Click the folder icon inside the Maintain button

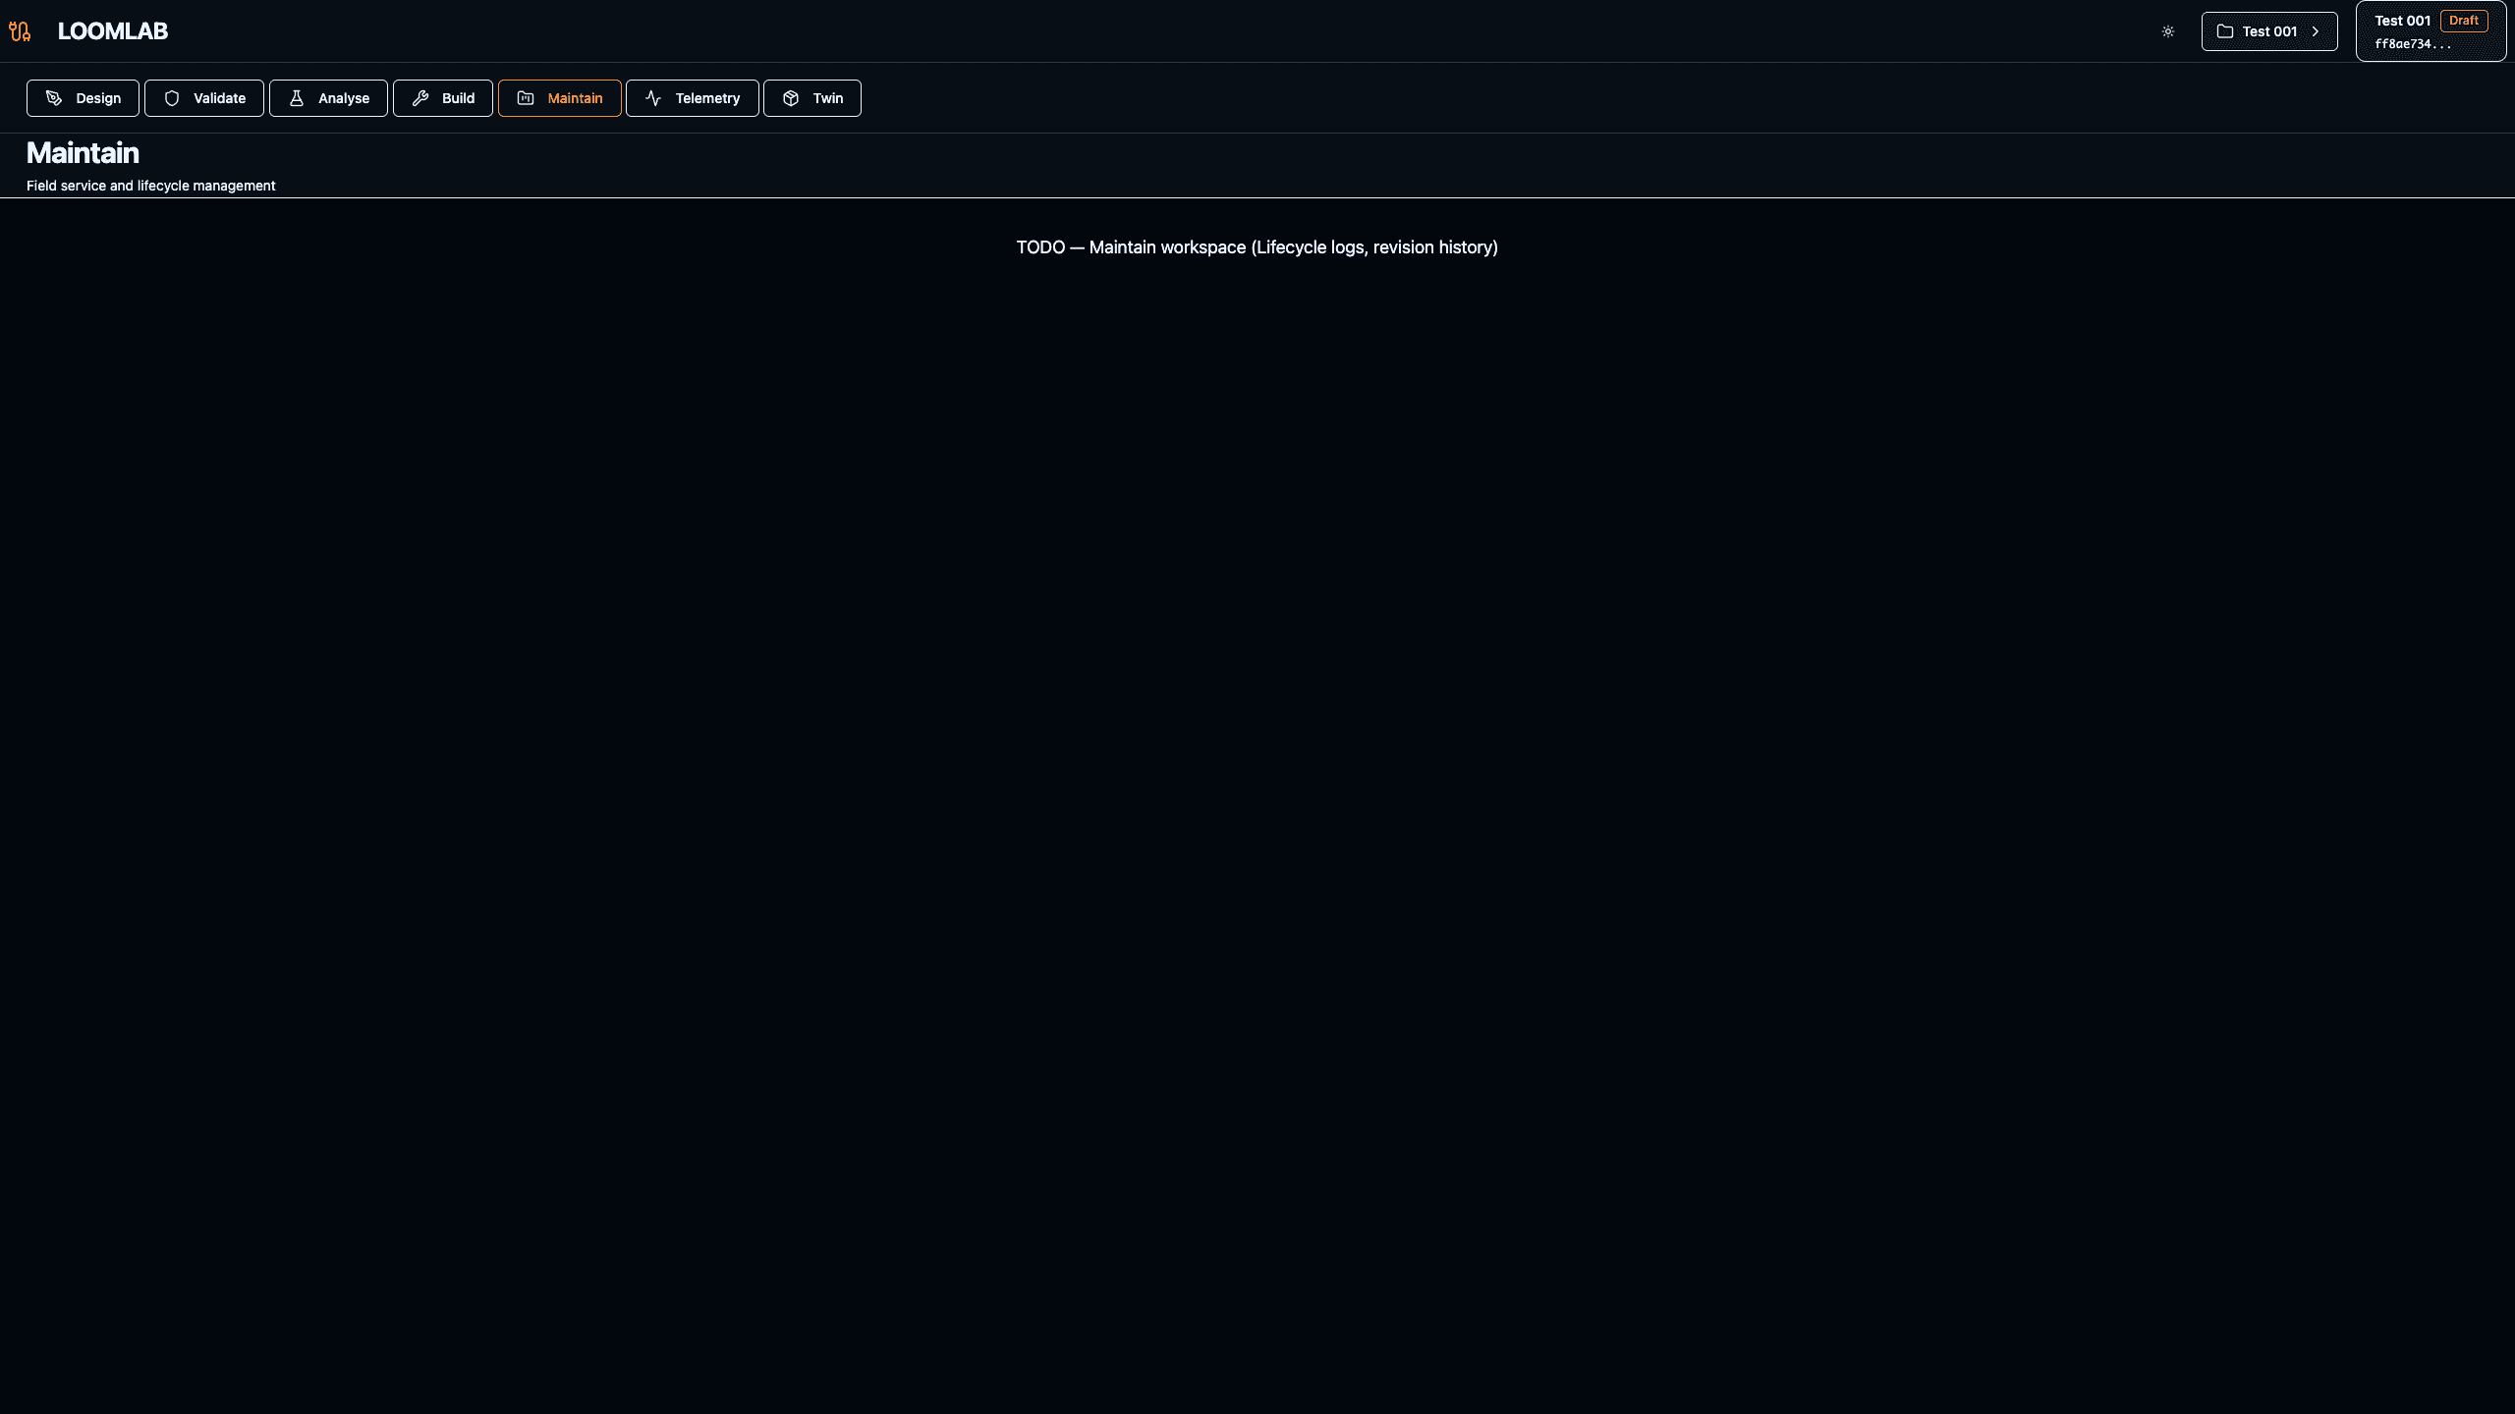[x=525, y=97]
